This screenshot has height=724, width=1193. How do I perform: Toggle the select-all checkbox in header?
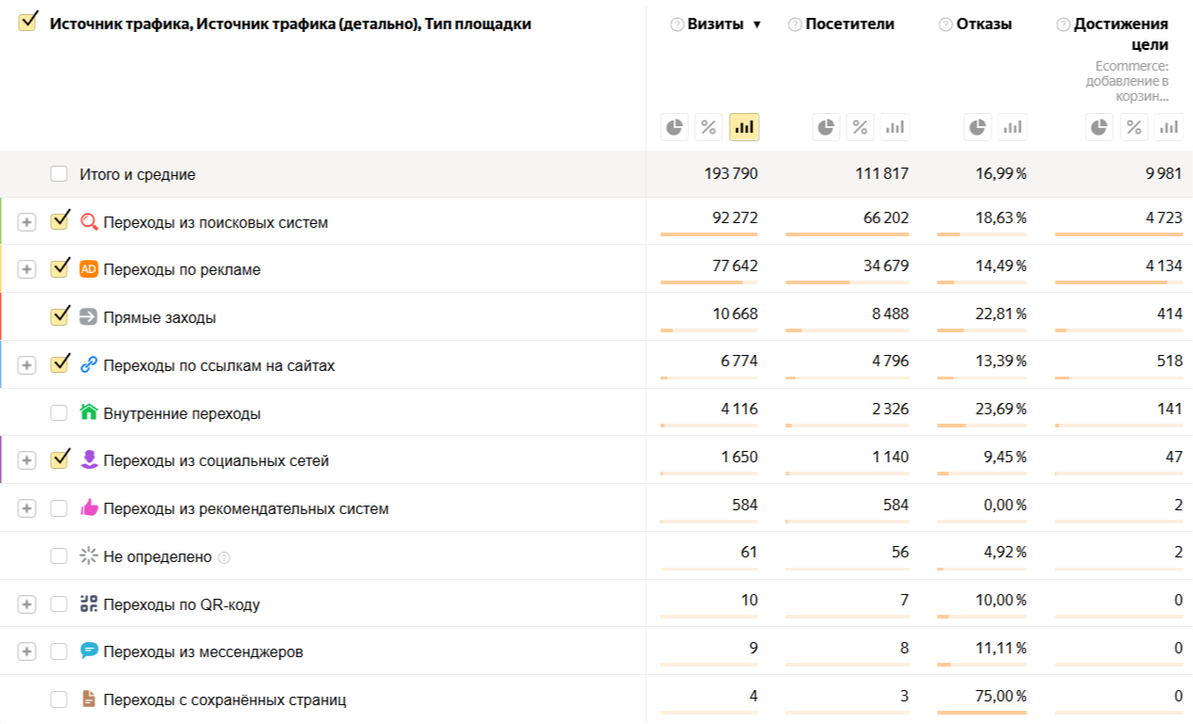pyautogui.click(x=27, y=24)
